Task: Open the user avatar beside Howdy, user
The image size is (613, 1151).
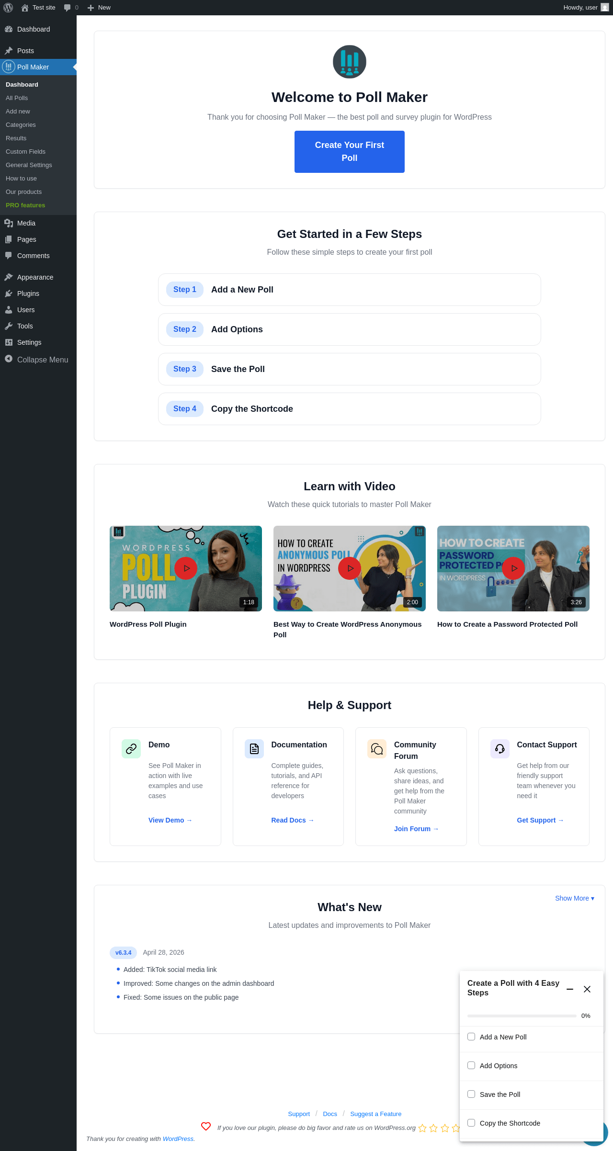Action: point(605,8)
